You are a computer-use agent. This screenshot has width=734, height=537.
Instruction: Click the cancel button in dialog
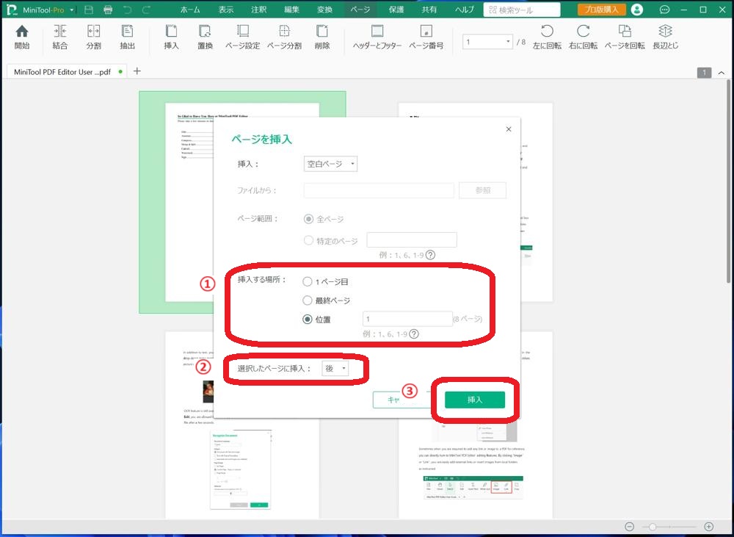tap(401, 400)
